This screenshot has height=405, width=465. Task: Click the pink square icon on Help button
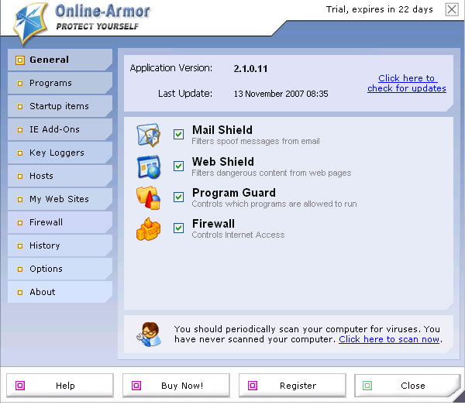click(x=20, y=386)
